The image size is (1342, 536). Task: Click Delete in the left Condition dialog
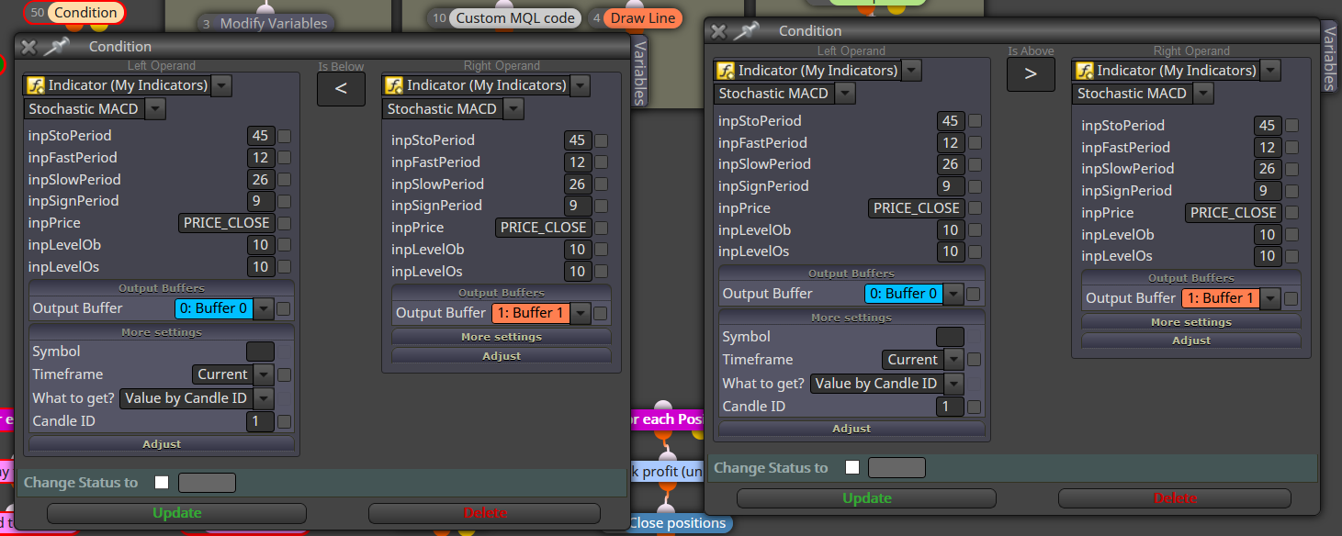click(x=484, y=513)
